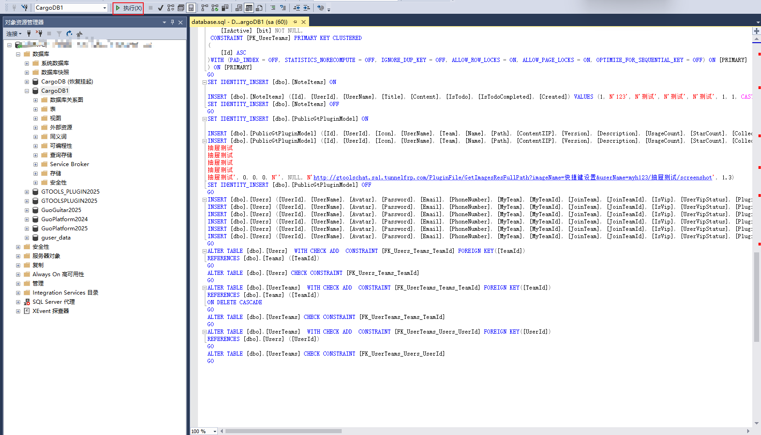Open the gtoolschat URL link in the SQL
The width and height of the screenshot is (761, 435).
513,178
